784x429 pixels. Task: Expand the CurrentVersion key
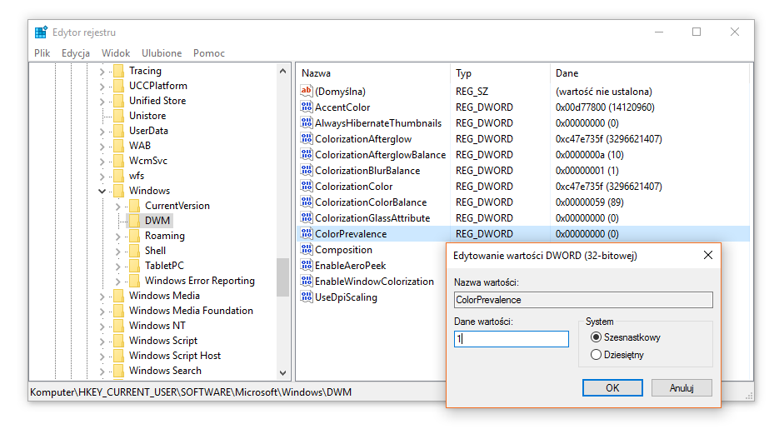click(x=118, y=206)
